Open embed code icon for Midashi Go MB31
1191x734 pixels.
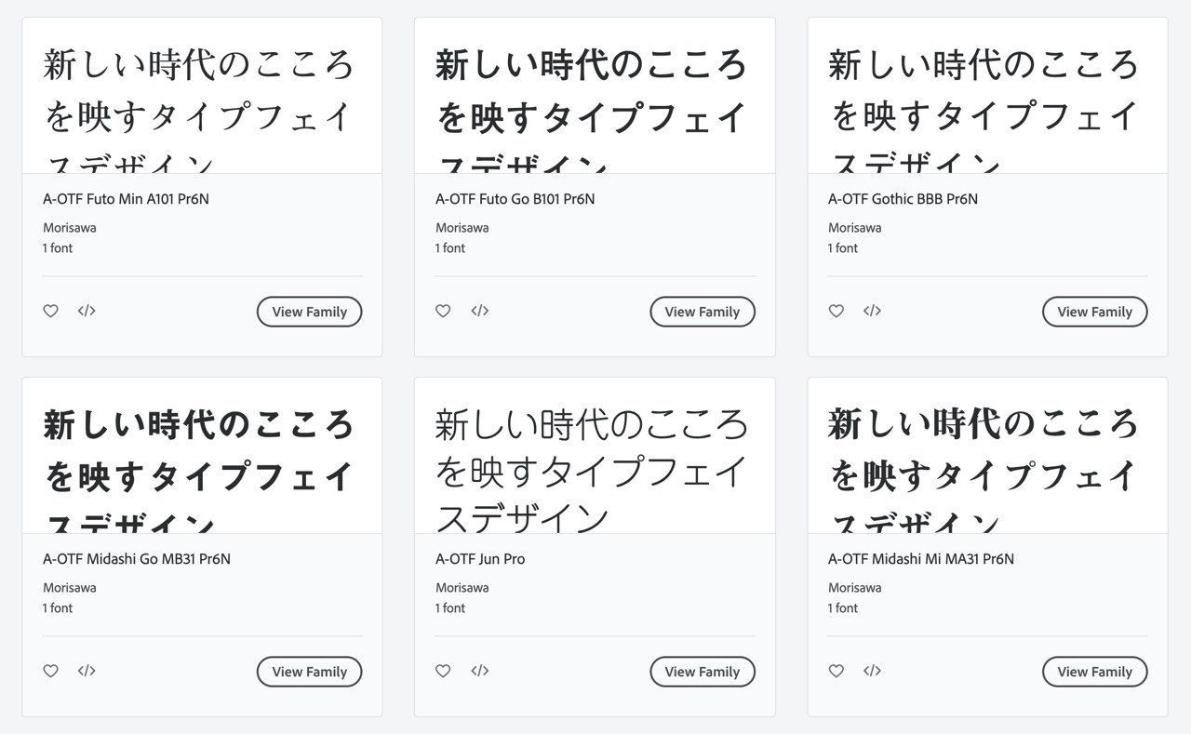tap(87, 671)
